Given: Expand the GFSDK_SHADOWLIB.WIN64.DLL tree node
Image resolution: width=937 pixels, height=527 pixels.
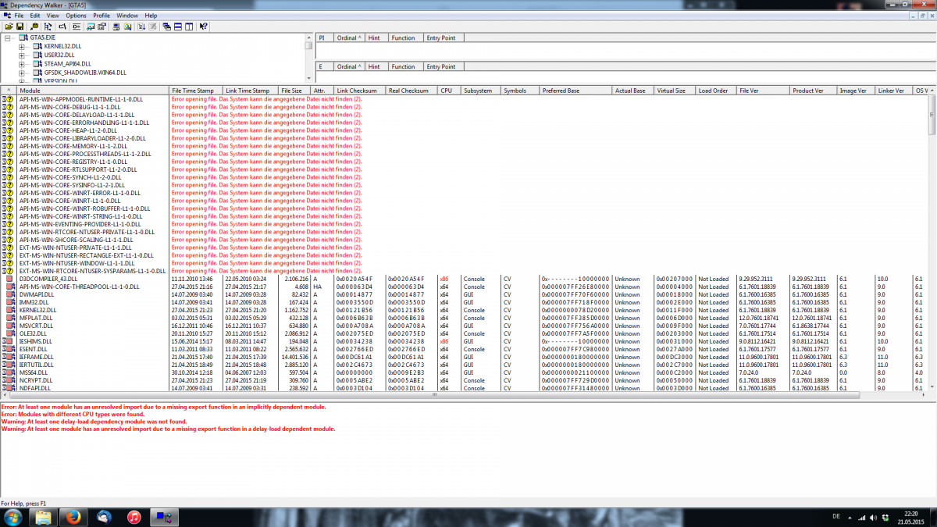Looking at the screenshot, I should [22, 72].
